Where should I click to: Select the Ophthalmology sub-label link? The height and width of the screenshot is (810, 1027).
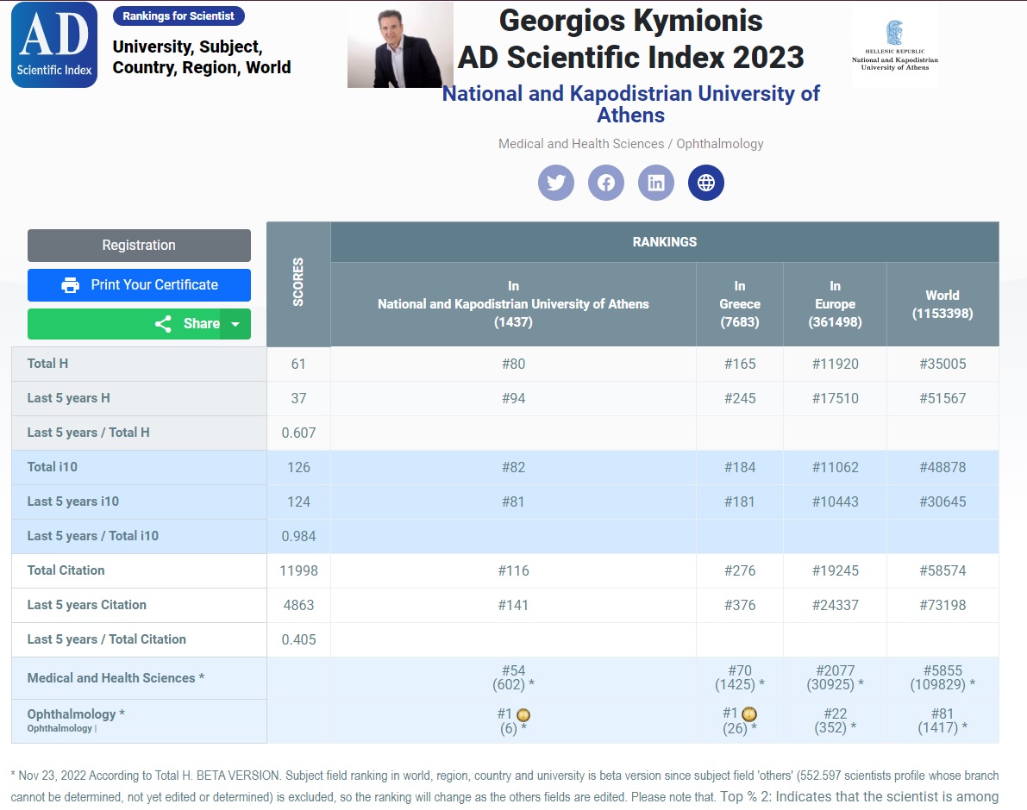[x=59, y=728]
